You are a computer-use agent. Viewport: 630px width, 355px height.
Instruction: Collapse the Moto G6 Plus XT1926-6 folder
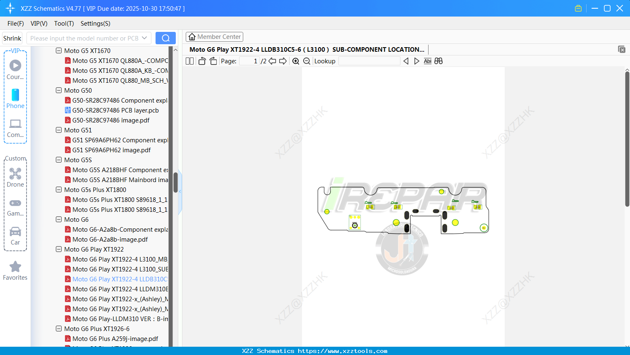pos(59,329)
